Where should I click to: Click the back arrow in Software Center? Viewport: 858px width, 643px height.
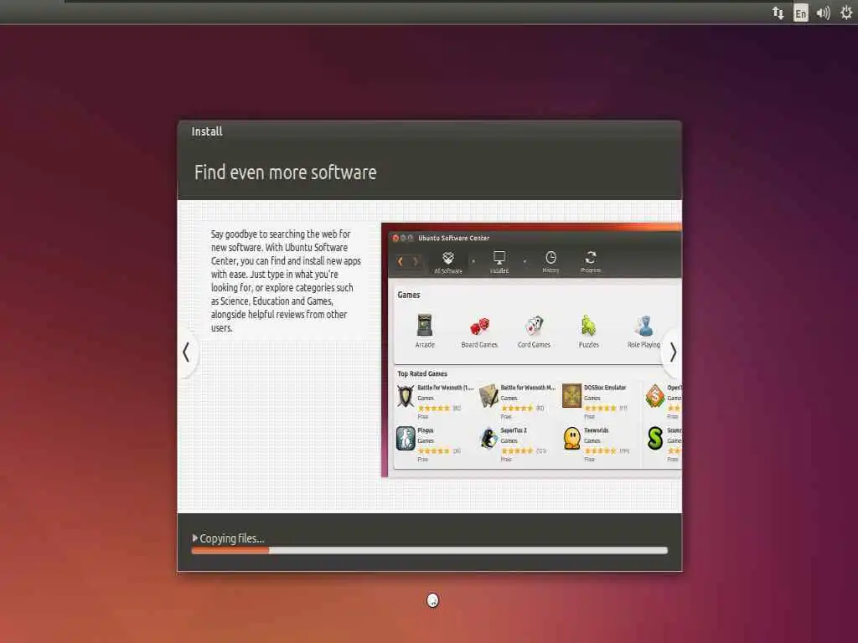click(401, 261)
